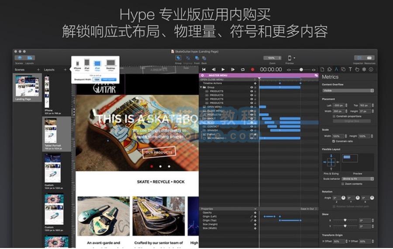The height and width of the screenshot is (249, 393).
Task: Open the Content Overflow dropdown
Action: (348, 90)
